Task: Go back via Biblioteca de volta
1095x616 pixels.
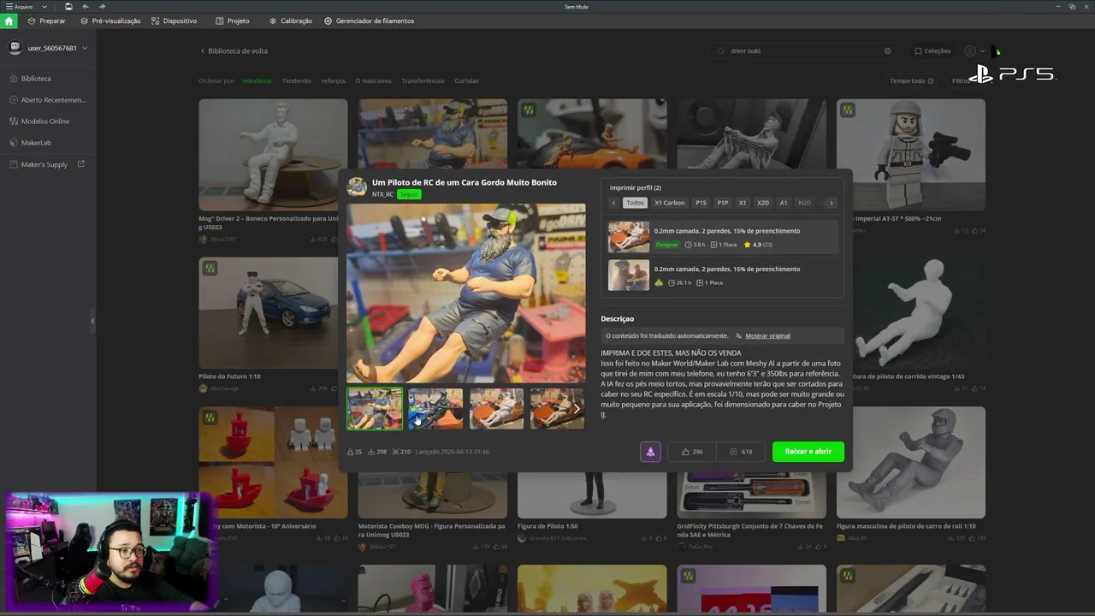Action: (234, 51)
